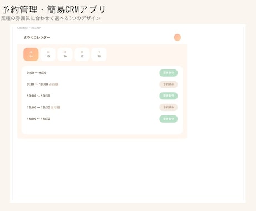Click the '9:00 ~ 9:30' time slot text
Screen dimensions: 256x211
click(x=36, y=73)
